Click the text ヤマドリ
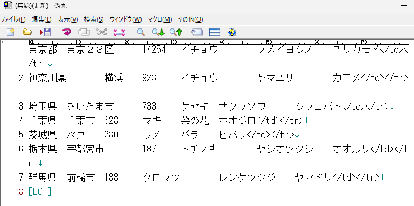The height and width of the screenshot is (206, 414). pyautogui.click(x=314, y=178)
